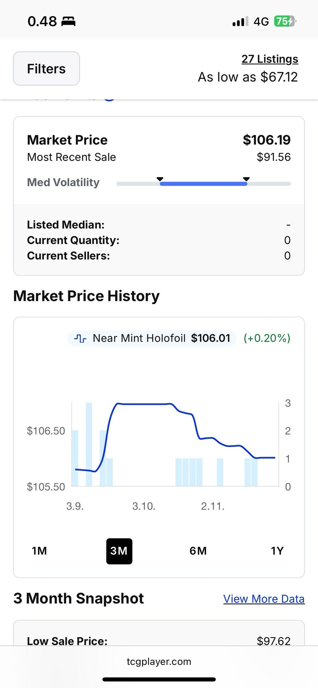Toggle the Near Mint Holofoil legend chip
This screenshot has width=318, height=688.
[x=152, y=338]
